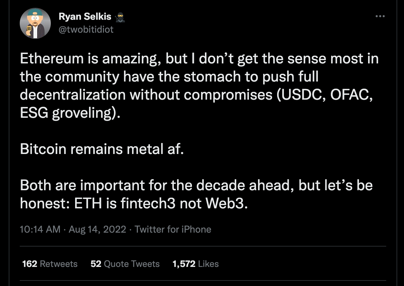Click the Aug 14, 2022 date
Screen dimensions: 404x286
(x=97, y=229)
